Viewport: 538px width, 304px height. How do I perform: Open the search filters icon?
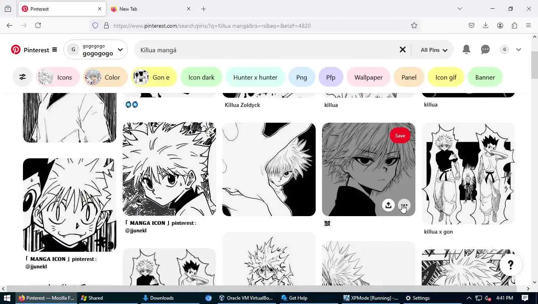[23, 77]
